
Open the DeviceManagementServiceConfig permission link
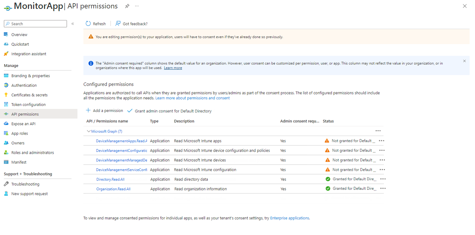pos(122,170)
